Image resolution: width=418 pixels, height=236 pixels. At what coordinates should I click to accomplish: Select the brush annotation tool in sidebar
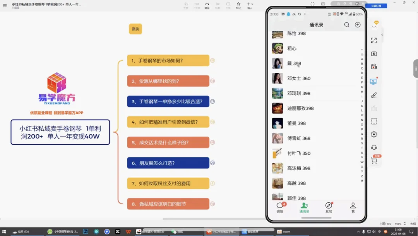tap(374, 95)
